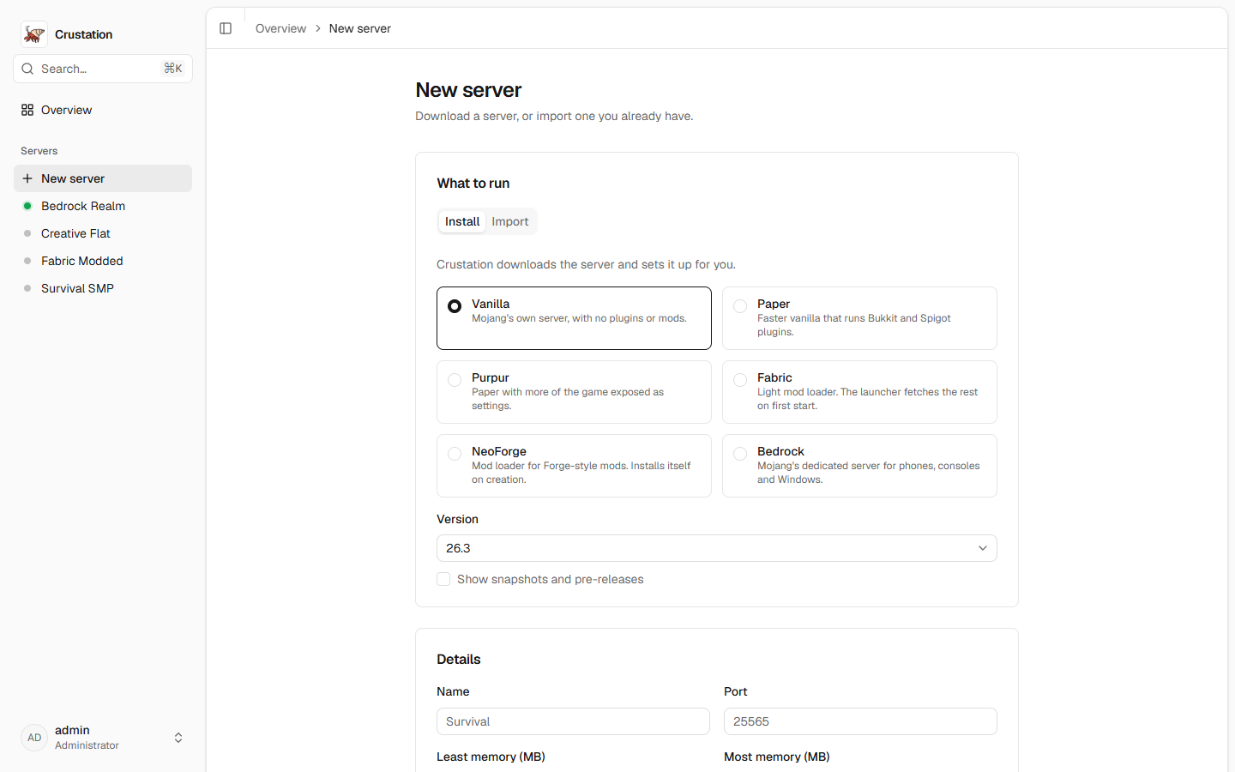Viewport: 1235px width, 772px height.
Task: Open the admin account switcher chevrons
Action: pos(178,738)
